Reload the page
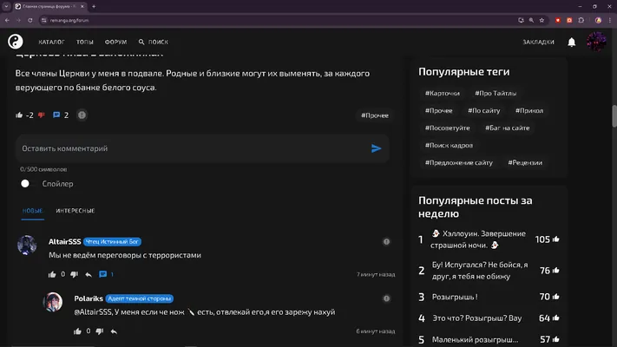 pos(30,20)
